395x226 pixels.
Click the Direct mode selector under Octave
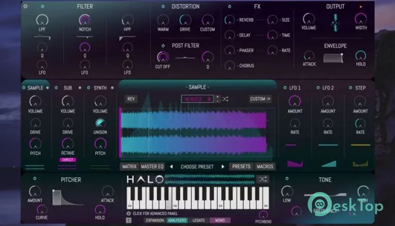click(68, 160)
